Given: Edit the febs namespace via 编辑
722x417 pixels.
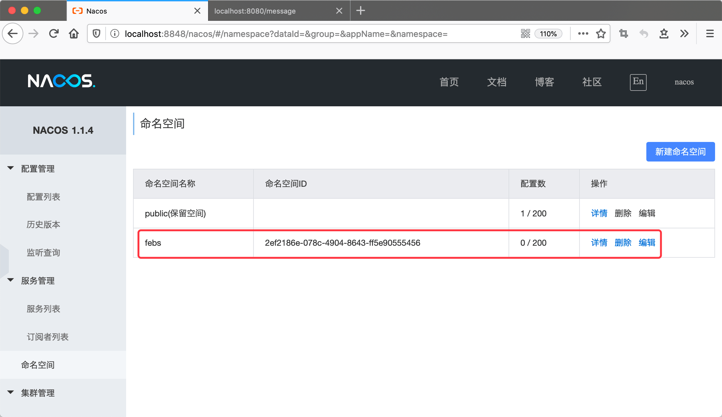Looking at the screenshot, I should point(647,243).
